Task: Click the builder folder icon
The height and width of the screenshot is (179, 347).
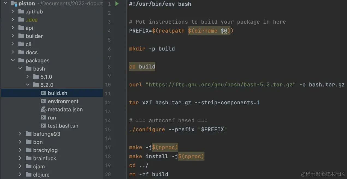Action: [x=21, y=36]
